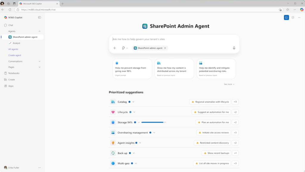Viewport: 305px width, 172px height.
Task: Click the shield protection icon top right
Action: [x=293, y=18]
